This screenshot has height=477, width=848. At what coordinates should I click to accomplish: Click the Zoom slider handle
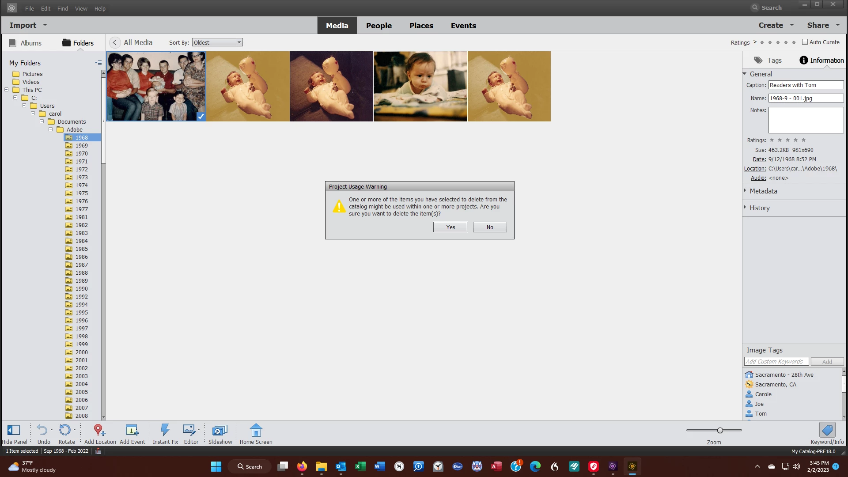[x=720, y=430]
